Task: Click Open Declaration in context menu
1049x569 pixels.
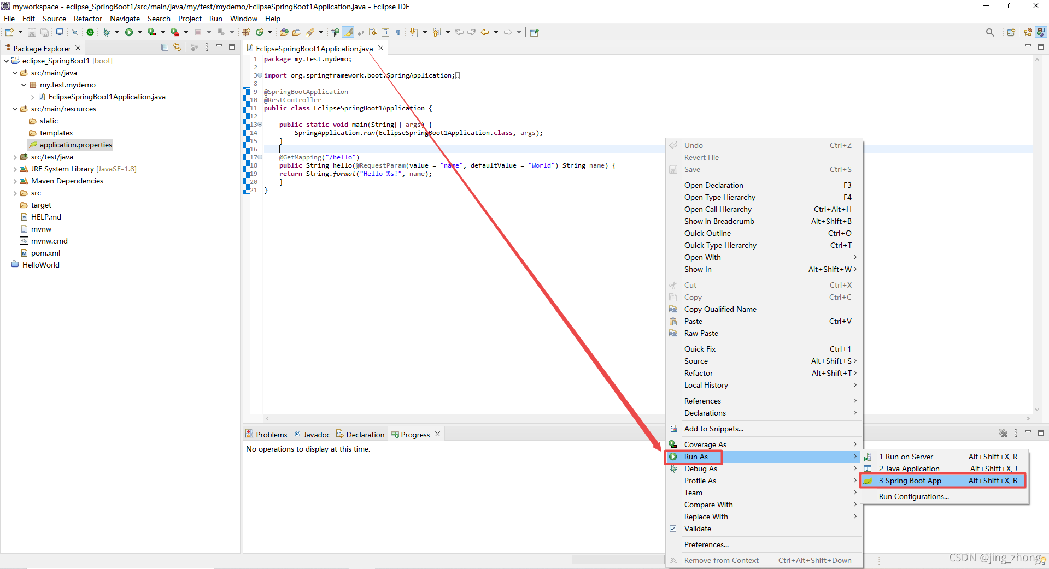Action: tap(764, 185)
